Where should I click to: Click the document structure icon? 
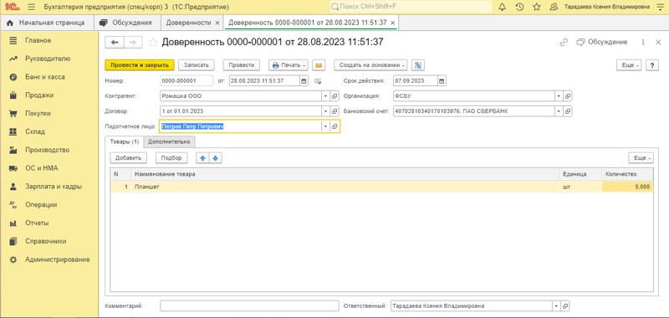point(418,65)
